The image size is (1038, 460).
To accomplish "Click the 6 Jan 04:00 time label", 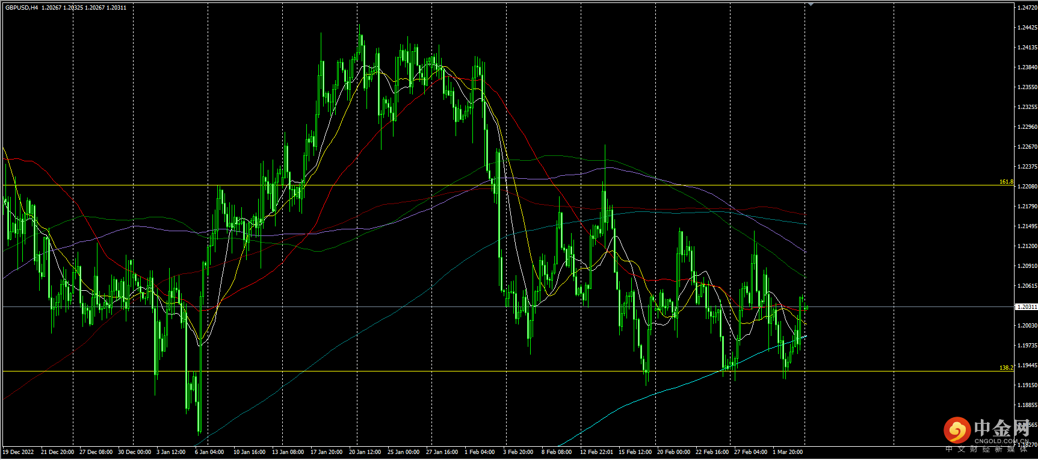I will pos(209,452).
